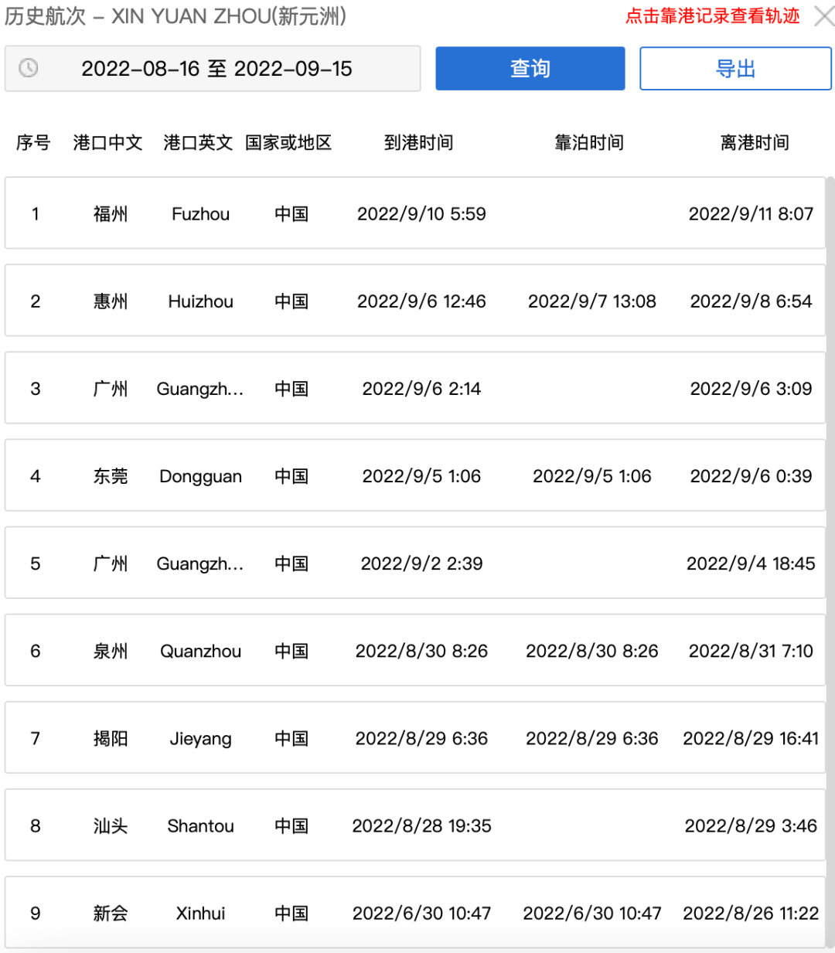Viewport: 835px width, 953px height.
Task: Click the vertical scrollbar of the table
Action: pos(830,563)
